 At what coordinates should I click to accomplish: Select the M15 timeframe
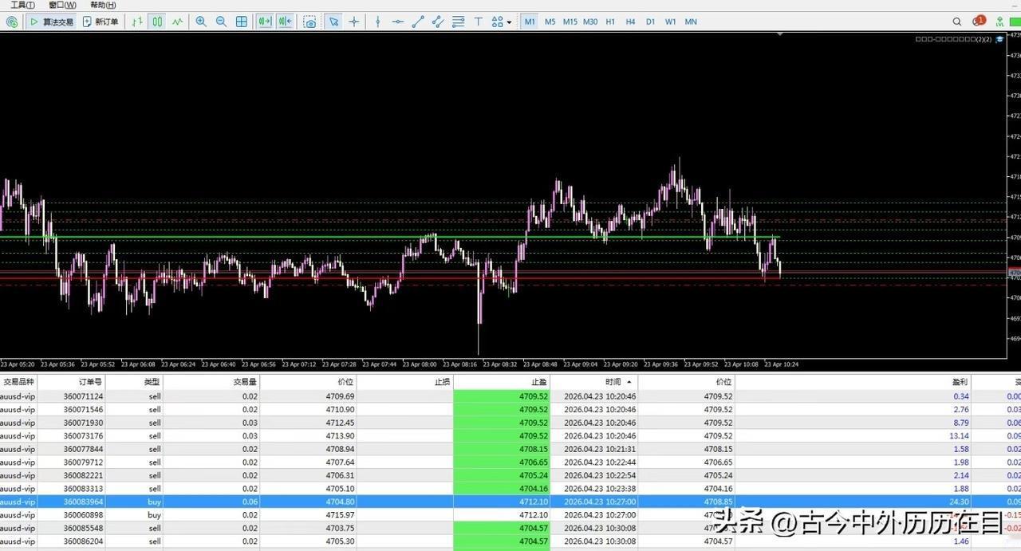570,22
